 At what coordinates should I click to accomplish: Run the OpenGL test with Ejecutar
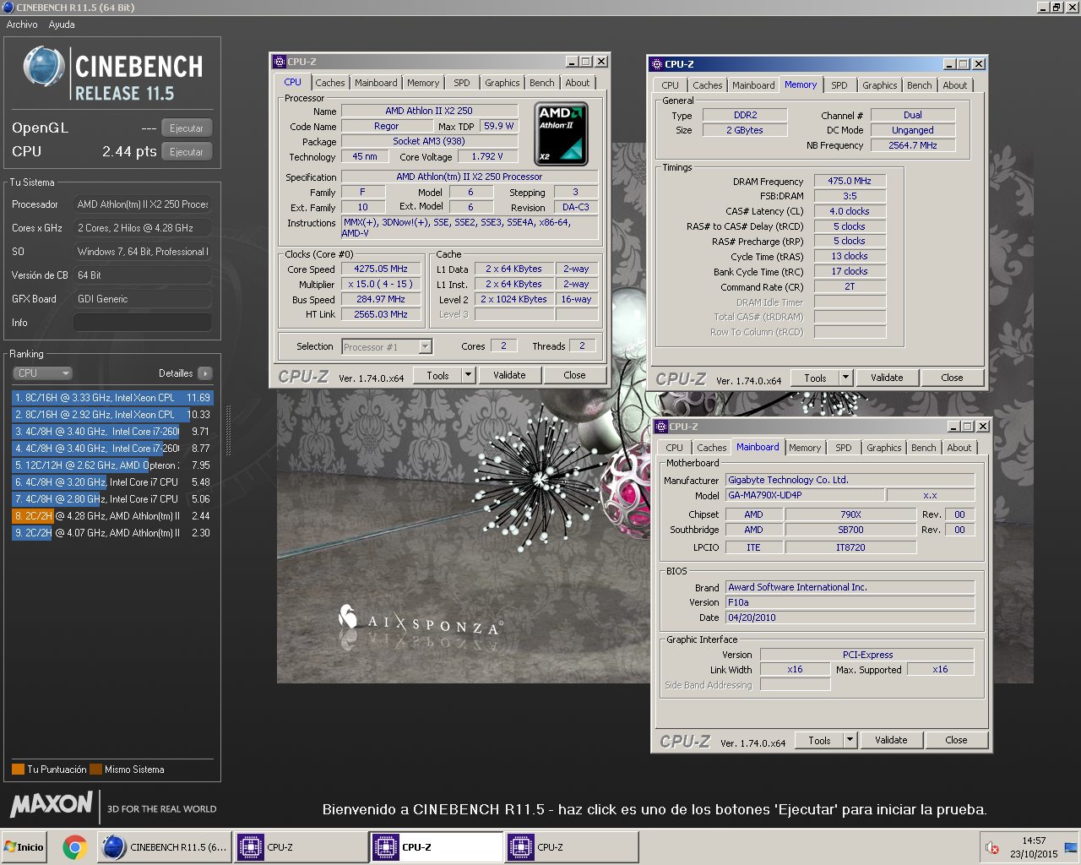(187, 128)
